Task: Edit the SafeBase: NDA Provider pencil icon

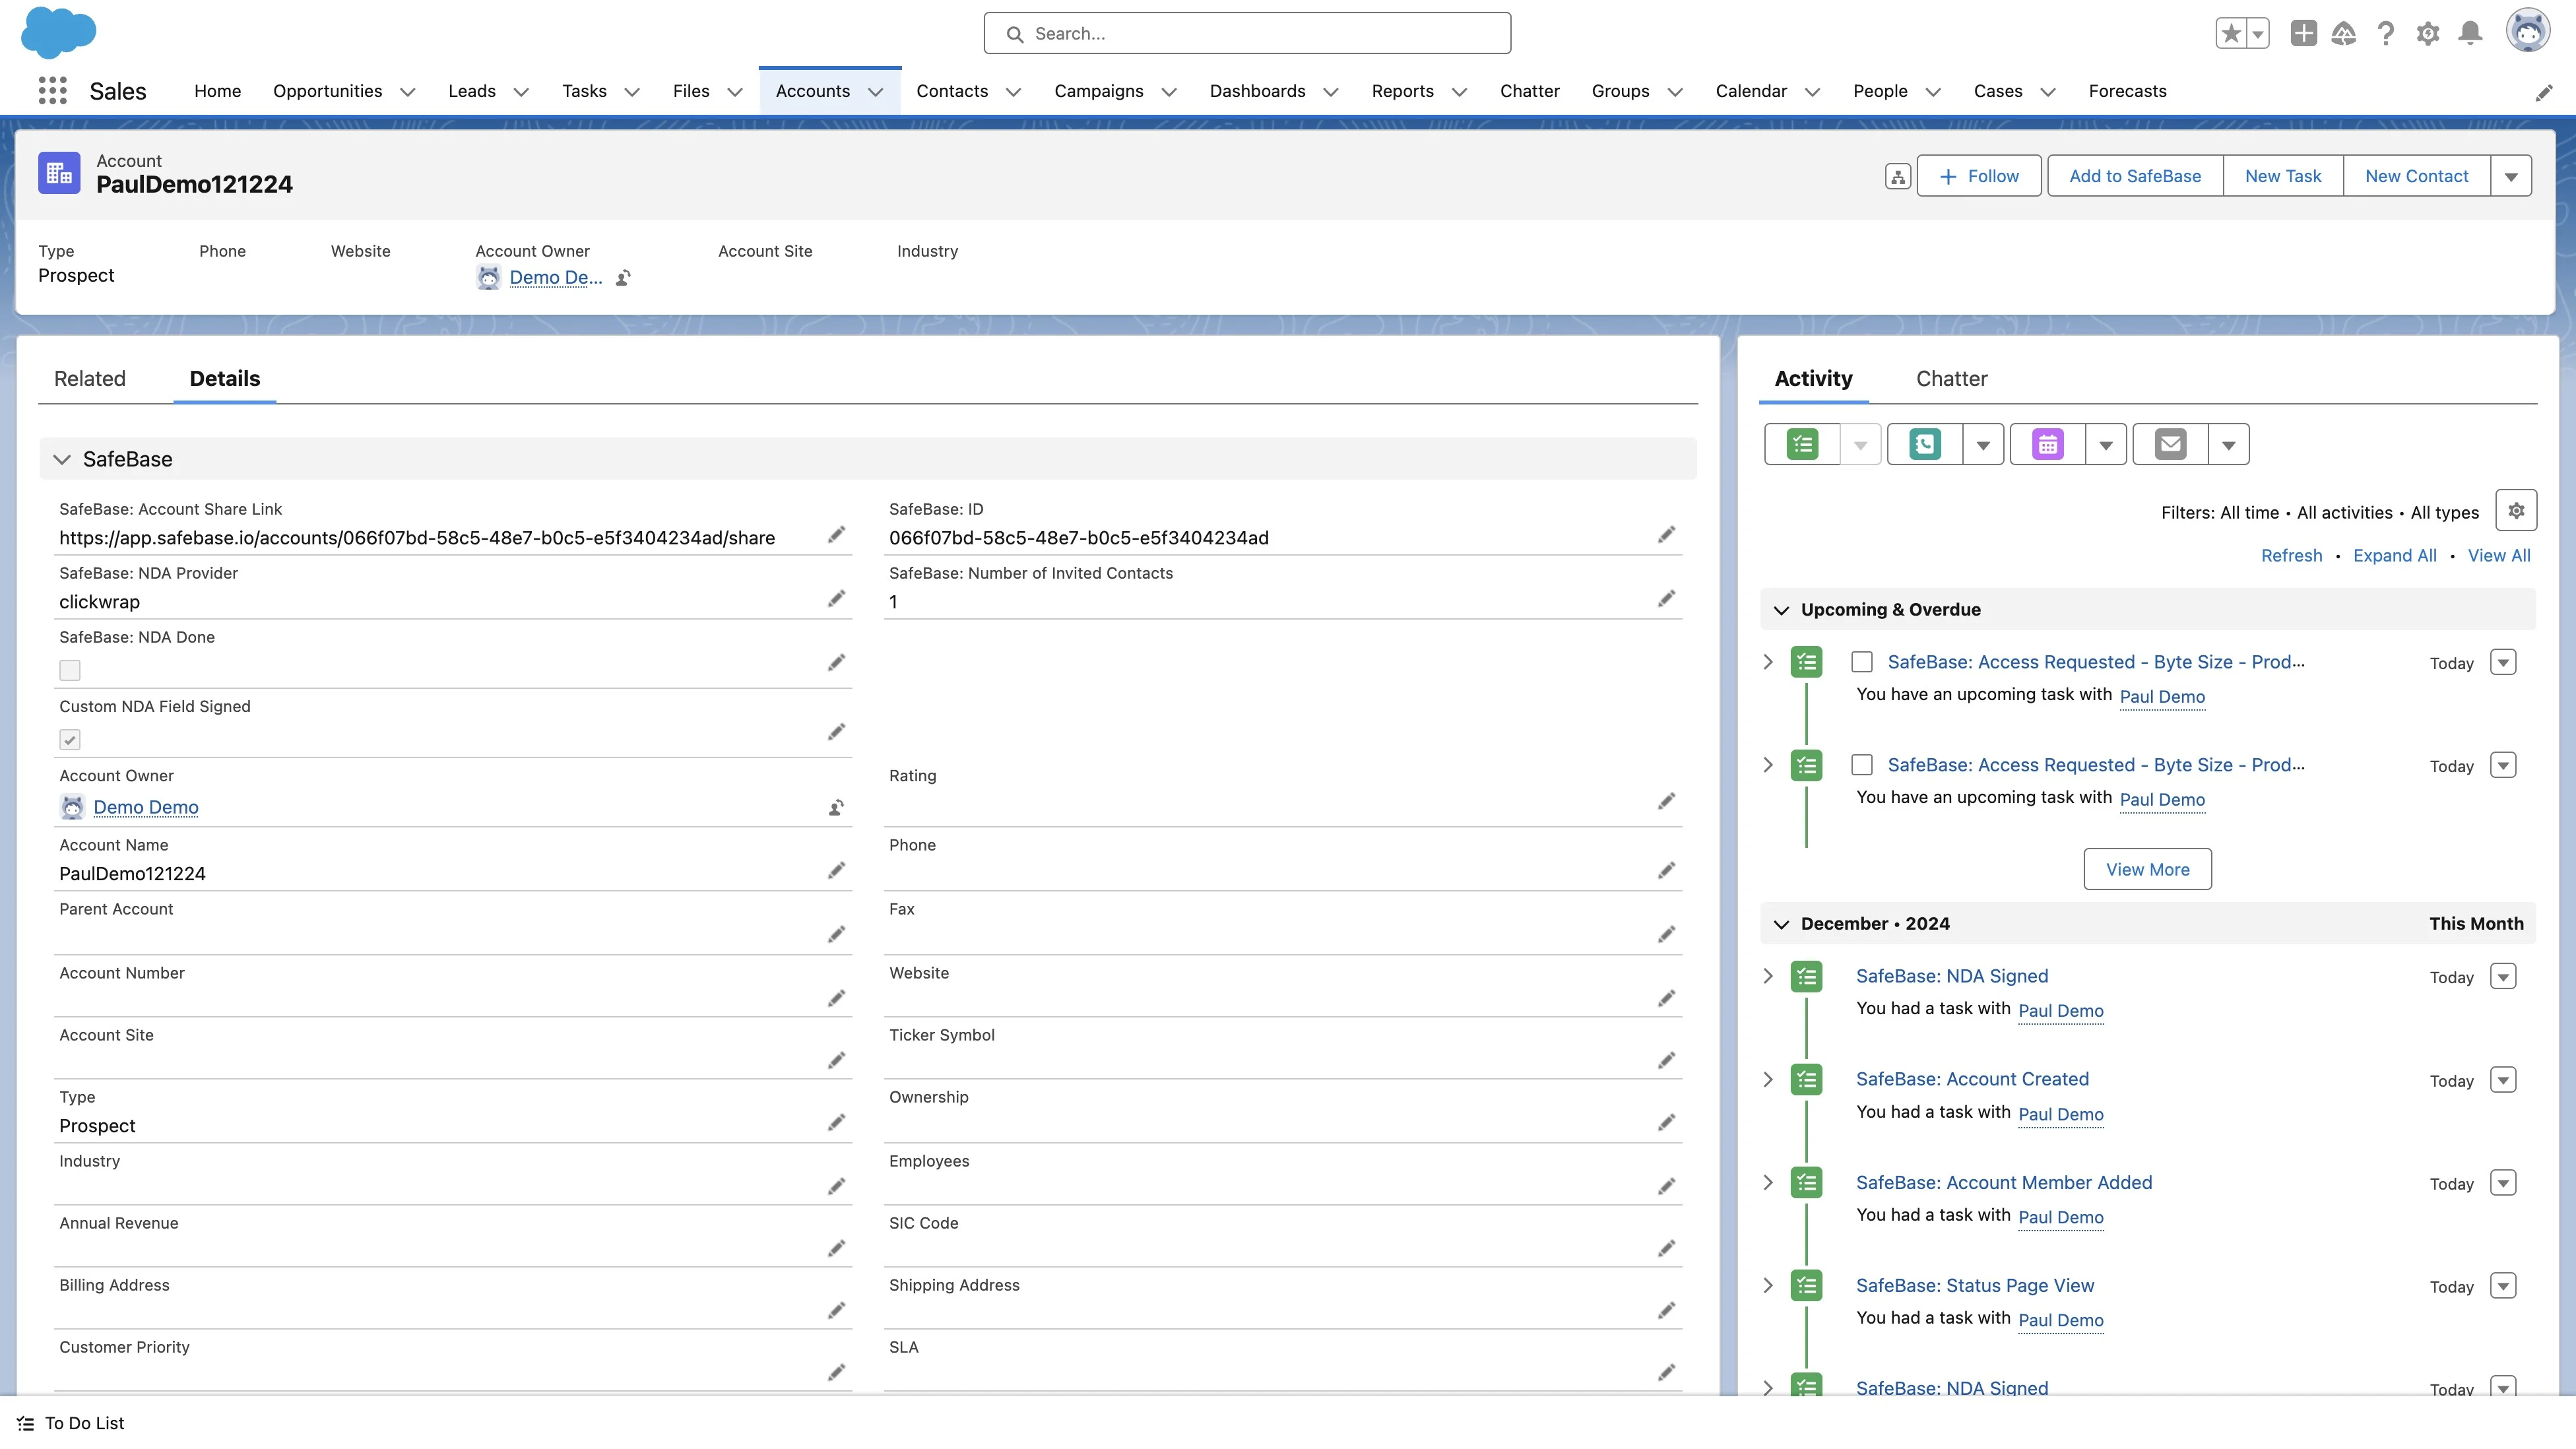Action: tap(836, 599)
